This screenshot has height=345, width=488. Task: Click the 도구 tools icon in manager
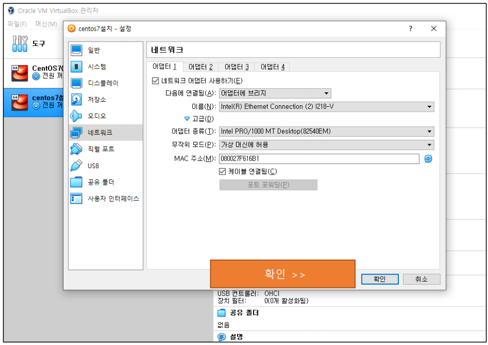point(20,44)
